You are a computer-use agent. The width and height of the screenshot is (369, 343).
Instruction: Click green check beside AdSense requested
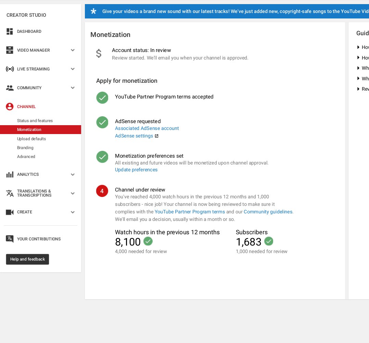point(102,122)
